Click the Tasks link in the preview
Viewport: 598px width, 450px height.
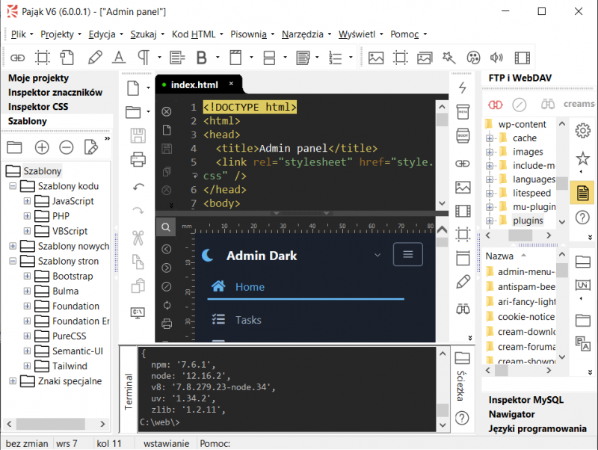248,320
